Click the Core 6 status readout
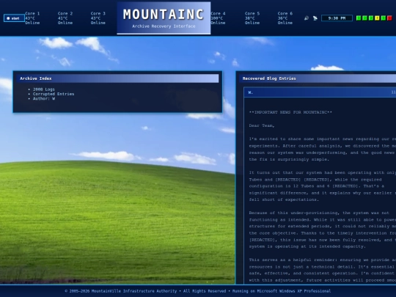The width and height of the screenshot is (396, 297). coord(285,18)
